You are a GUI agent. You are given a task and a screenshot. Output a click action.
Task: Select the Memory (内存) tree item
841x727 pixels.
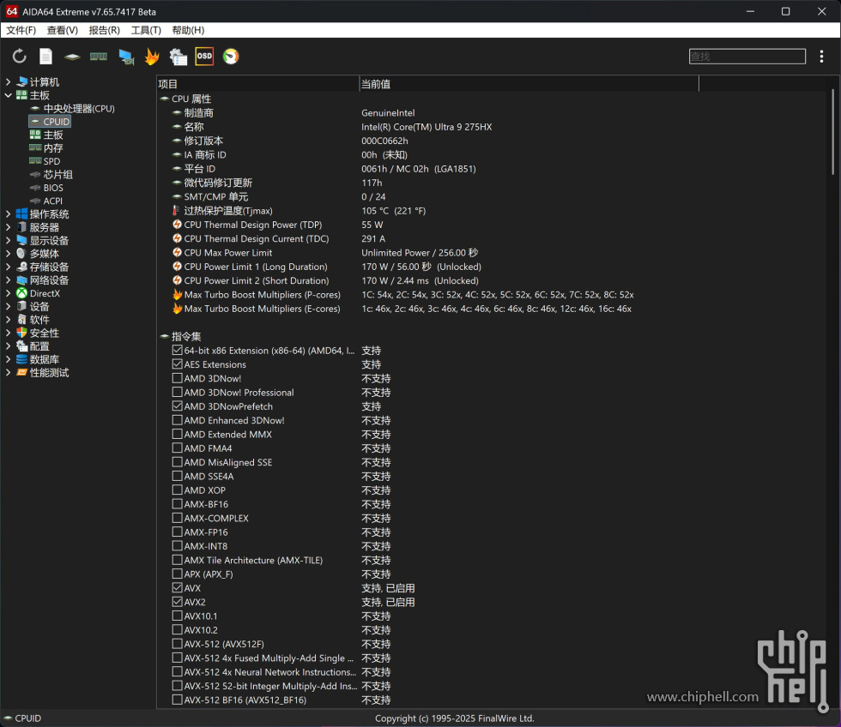point(46,147)
